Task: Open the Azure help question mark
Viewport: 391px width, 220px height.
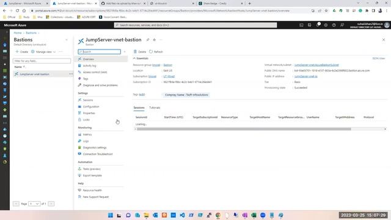Action: (334, 25)
